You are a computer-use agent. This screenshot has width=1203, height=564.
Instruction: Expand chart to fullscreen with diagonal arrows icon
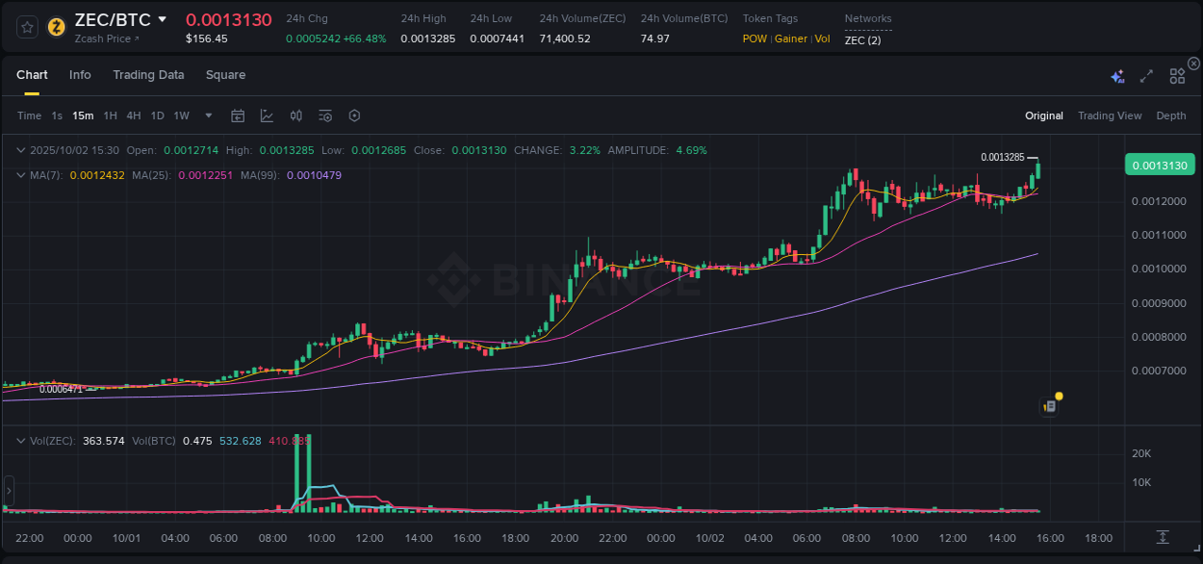(1146, 76)
